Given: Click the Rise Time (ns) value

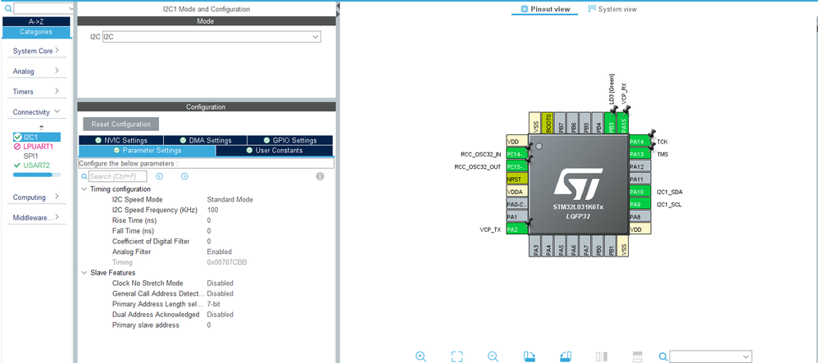Looking at the screenshot, I should pyautogui.click(x=209, y=220).
